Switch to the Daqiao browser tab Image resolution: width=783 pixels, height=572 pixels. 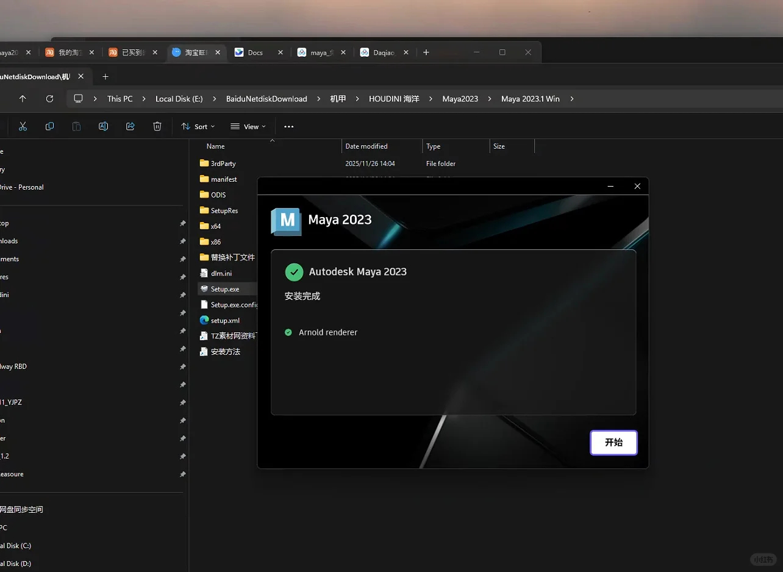point(384,52)
